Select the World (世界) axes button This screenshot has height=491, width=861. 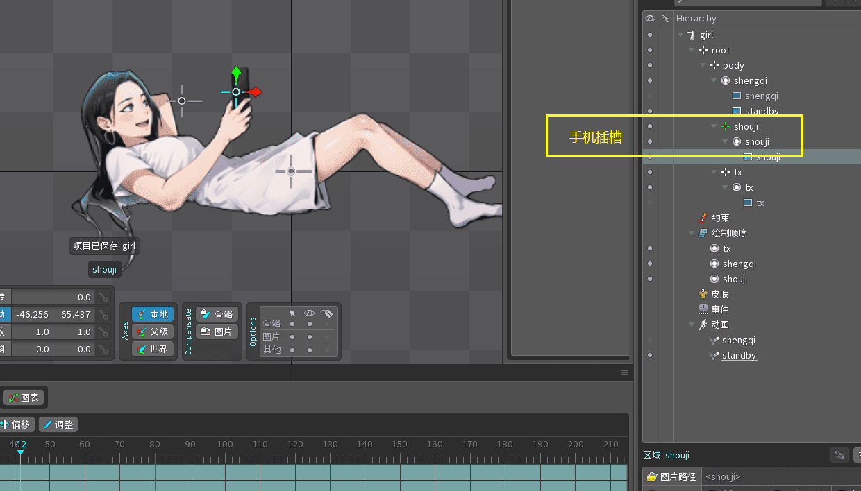(152, 349)
